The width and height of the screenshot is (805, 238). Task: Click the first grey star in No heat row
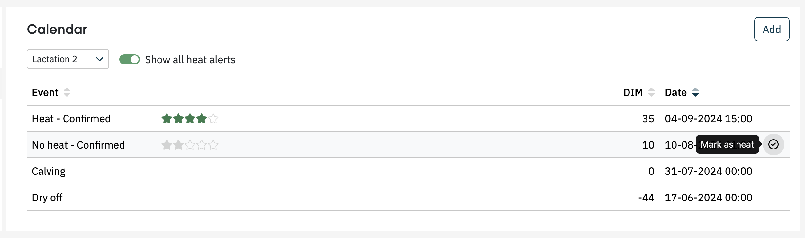click(x=167, y=145)
